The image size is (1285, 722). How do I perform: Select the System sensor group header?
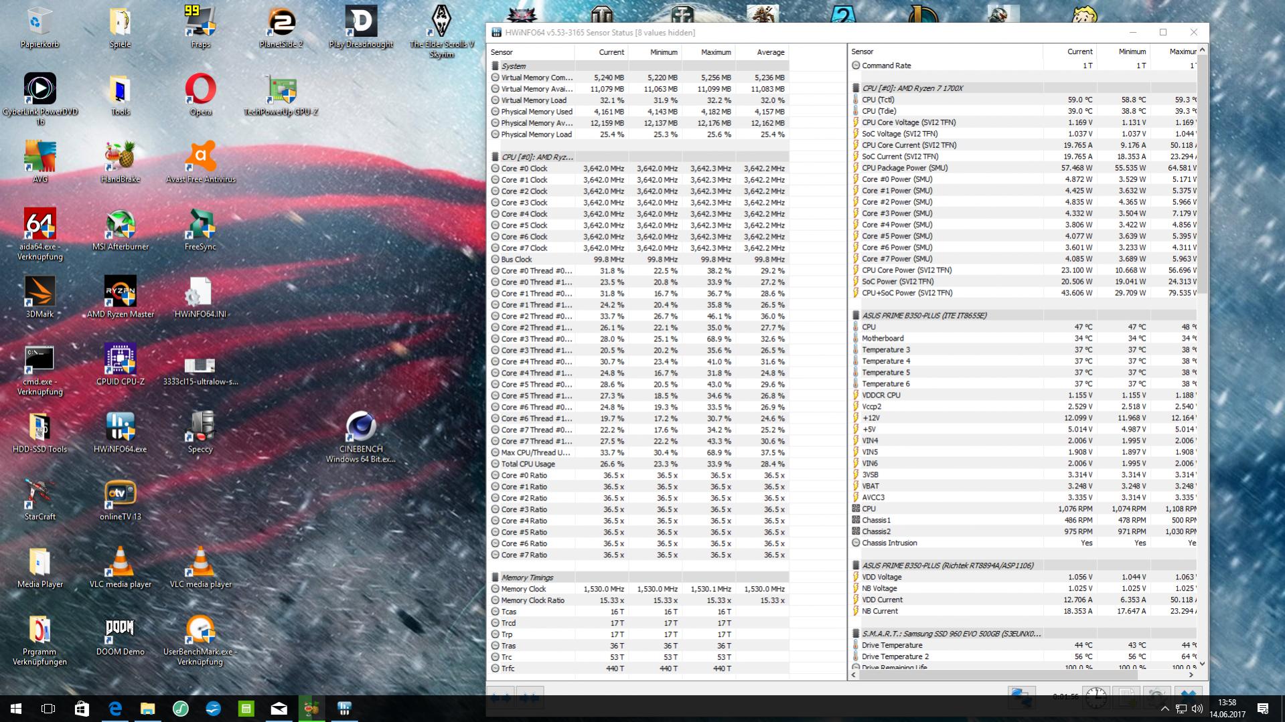[x=637, y=66]
